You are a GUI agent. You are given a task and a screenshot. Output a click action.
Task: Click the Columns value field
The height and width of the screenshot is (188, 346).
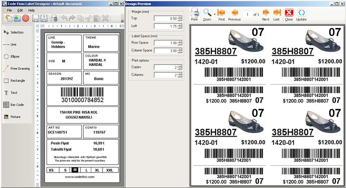(x=166, y=75)
